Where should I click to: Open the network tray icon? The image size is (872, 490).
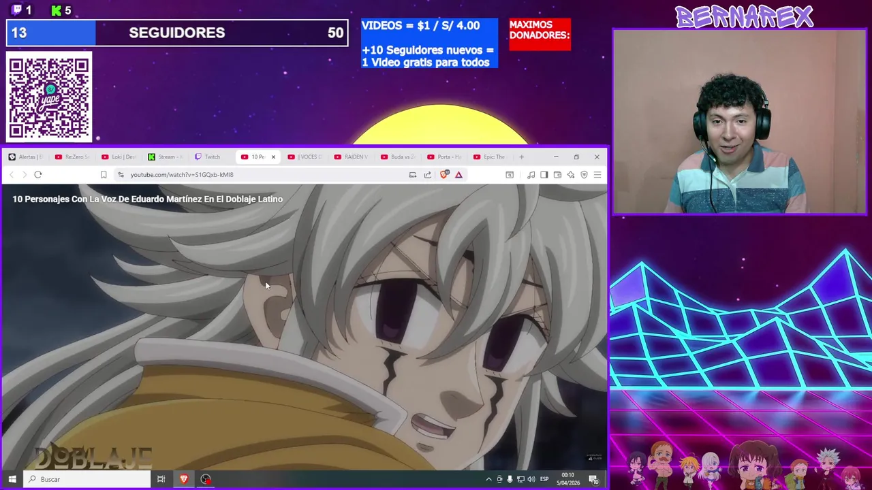coord(520,479)
